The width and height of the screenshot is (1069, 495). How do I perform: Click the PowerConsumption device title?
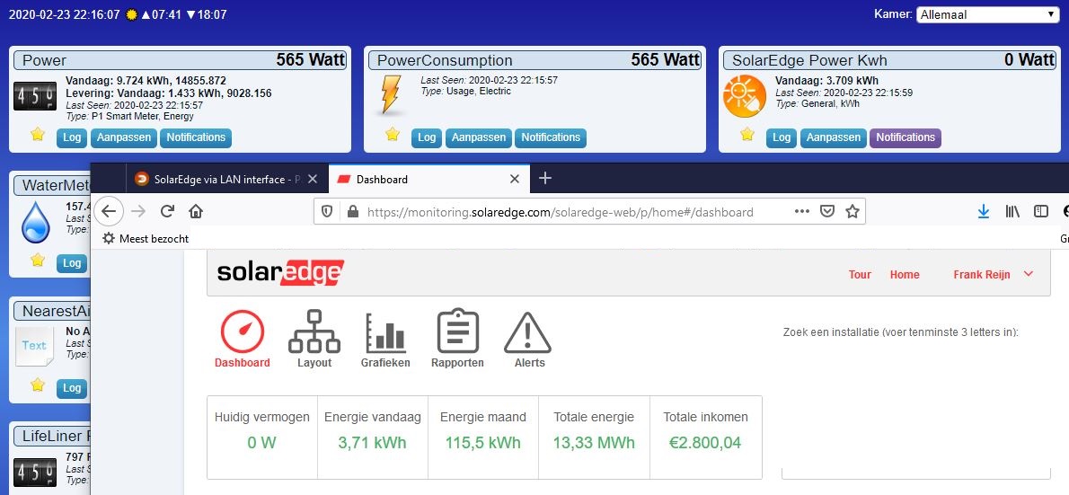click(445, 60)
